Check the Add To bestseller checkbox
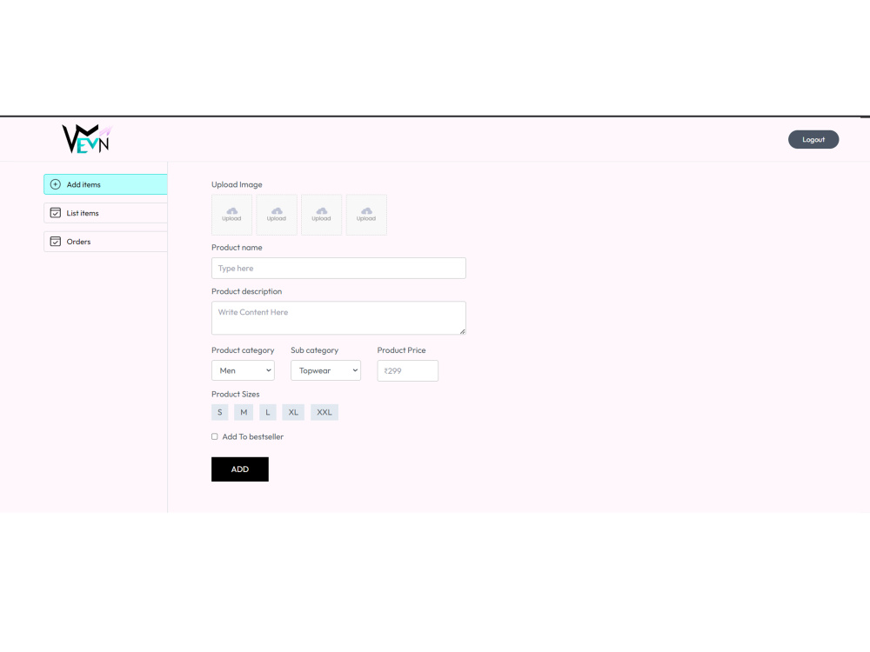Screen dimensions: 870x652 215,437
